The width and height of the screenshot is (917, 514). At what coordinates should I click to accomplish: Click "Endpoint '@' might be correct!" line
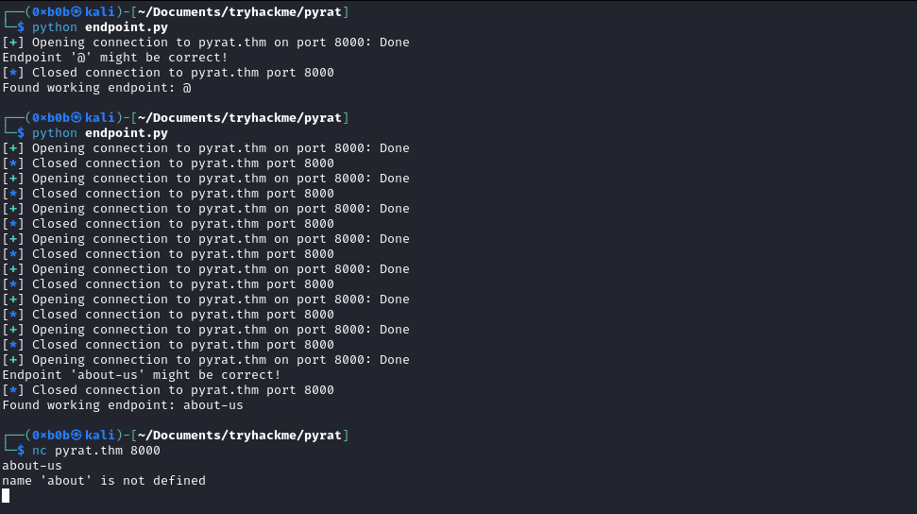(x=115, y=58)
